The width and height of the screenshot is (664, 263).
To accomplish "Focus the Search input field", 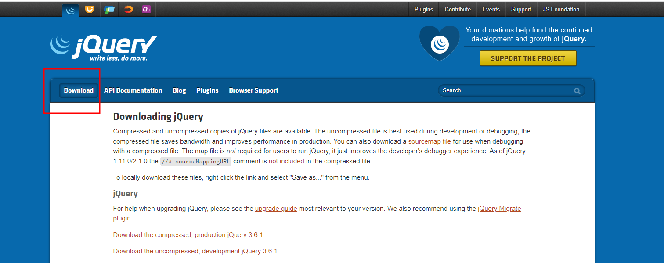I will 505,90.
